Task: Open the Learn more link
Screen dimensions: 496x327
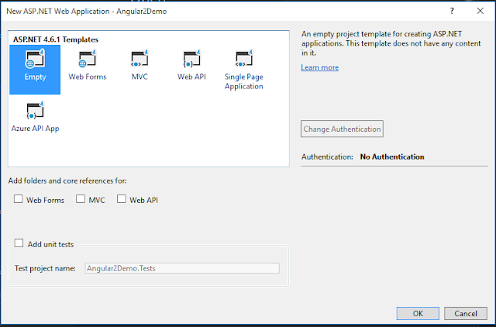Action: (320, 67)
